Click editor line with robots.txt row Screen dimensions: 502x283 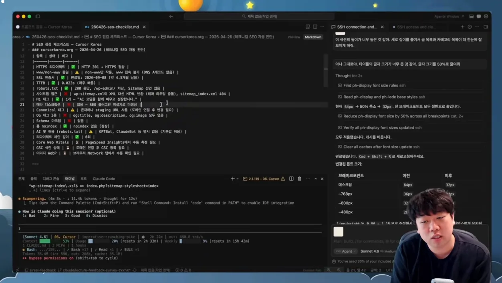98,88
